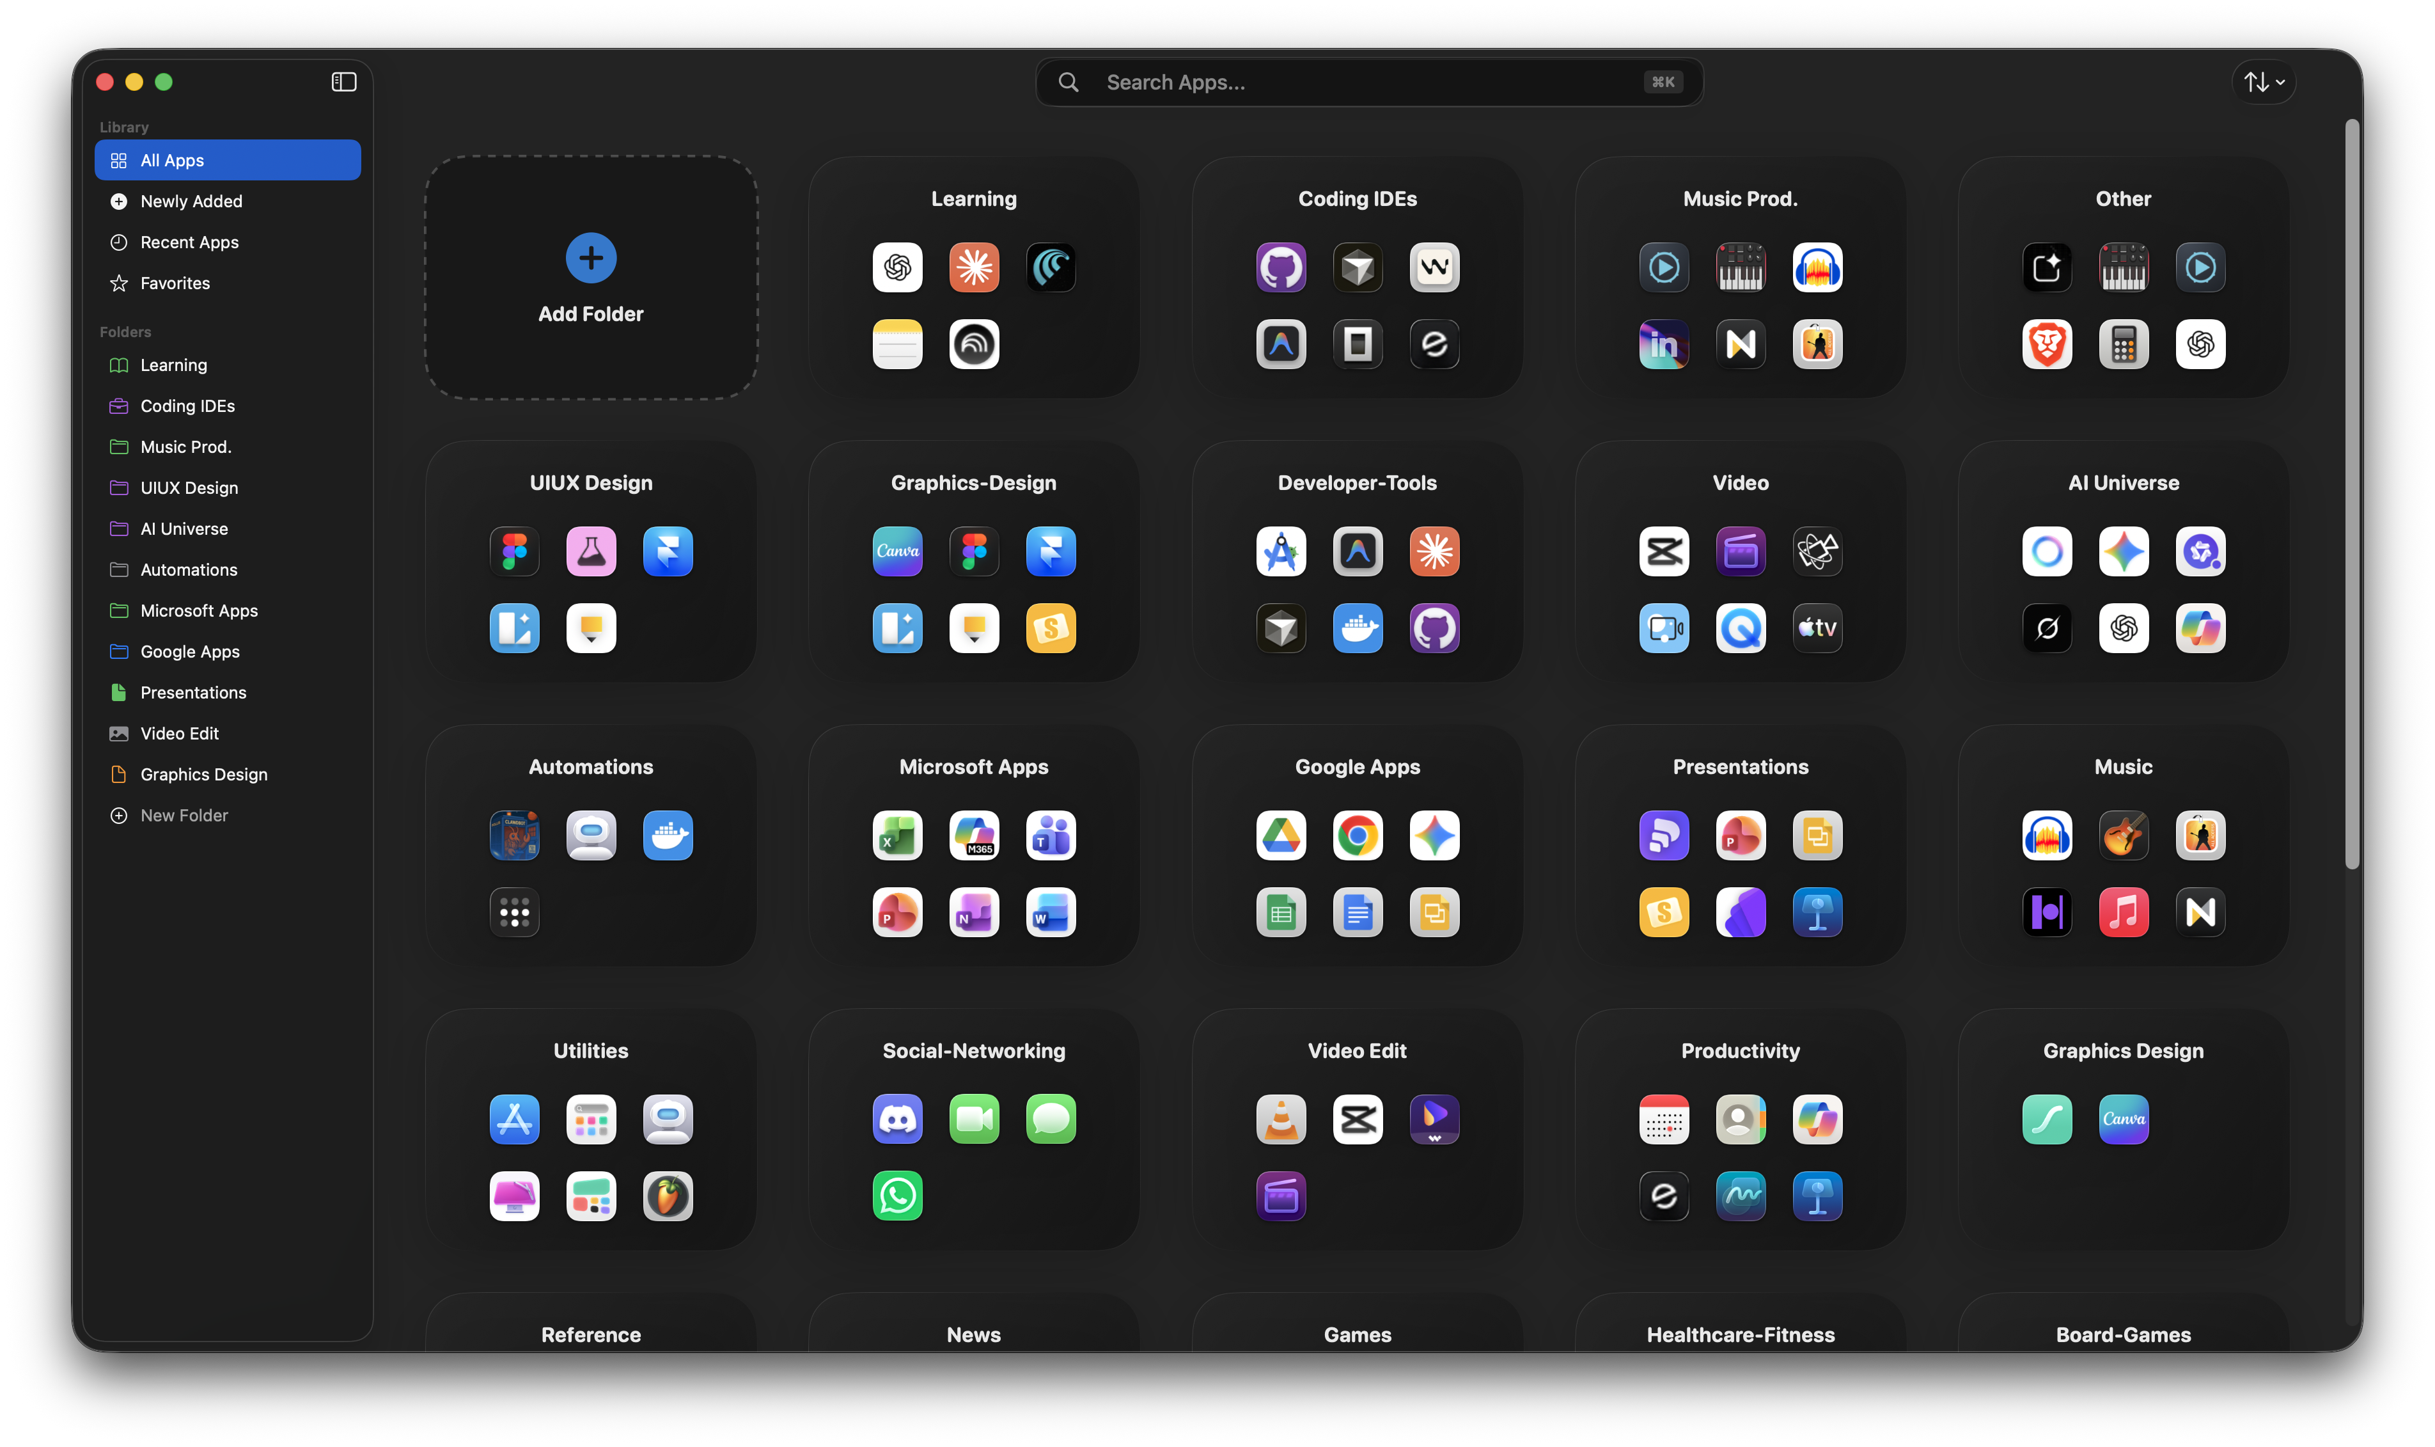Launch Microsoft Excel in Microsoft Apps

tap(896, 835)
